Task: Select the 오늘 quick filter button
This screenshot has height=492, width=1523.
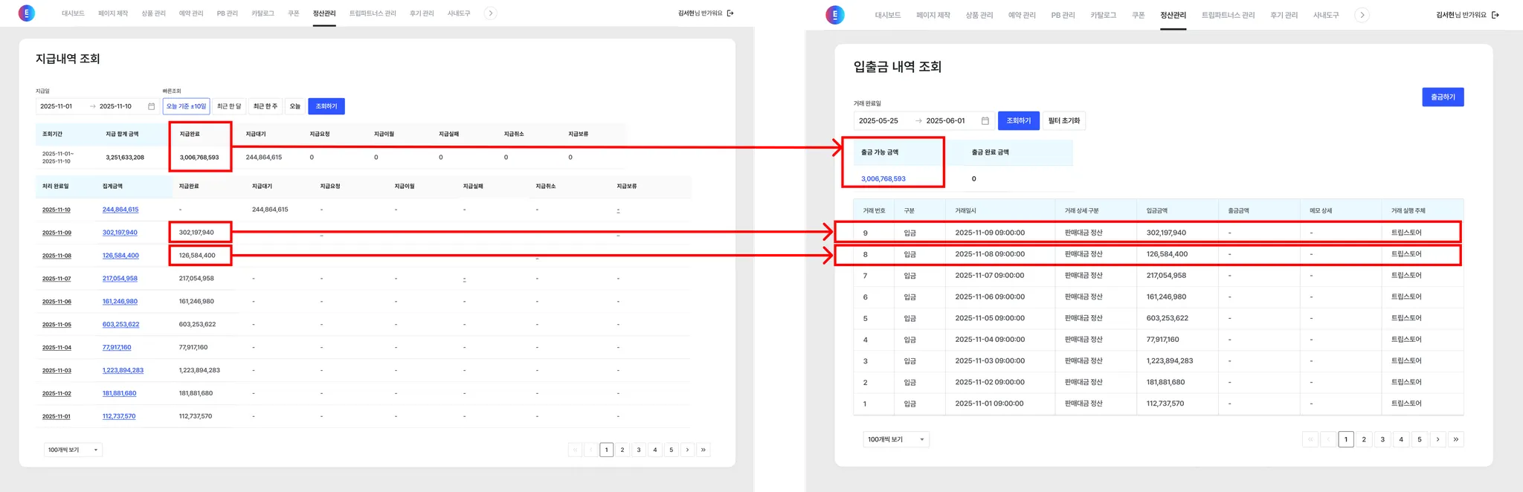Action: pyautogui.click(x=295, y=106)
